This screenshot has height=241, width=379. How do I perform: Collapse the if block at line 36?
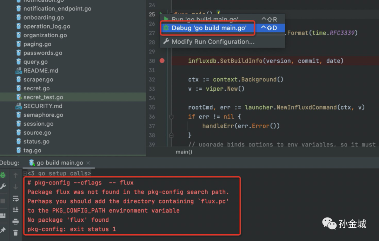tap(171, 117)
